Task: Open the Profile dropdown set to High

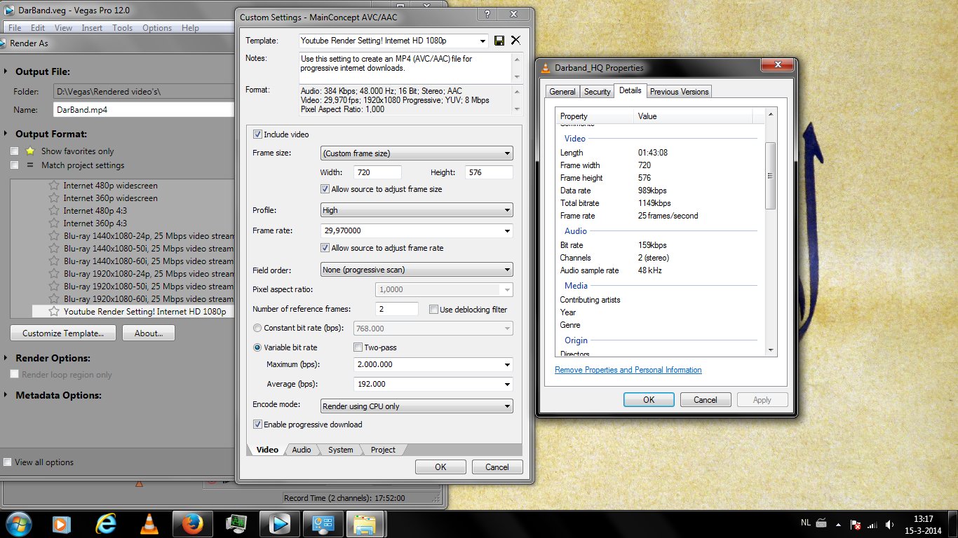Action: point(417,210)
